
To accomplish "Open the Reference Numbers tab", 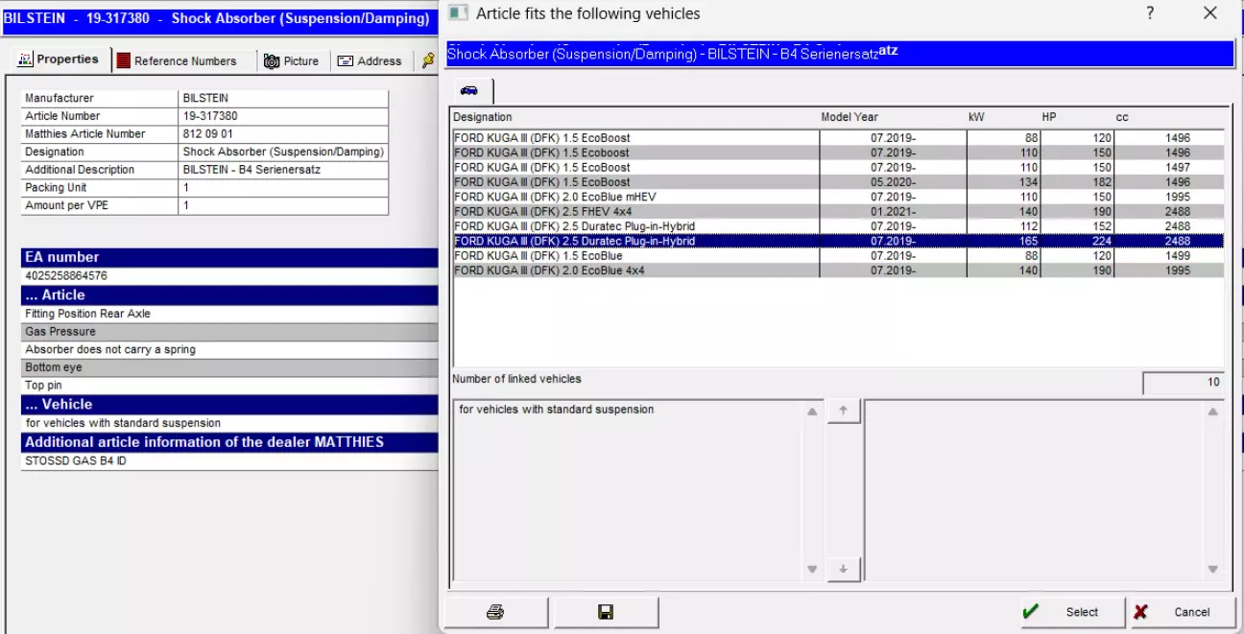I will point(178,60).
